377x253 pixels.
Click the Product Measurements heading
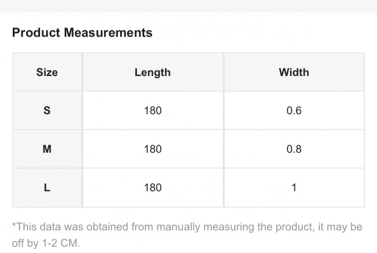tap(82, 33)
